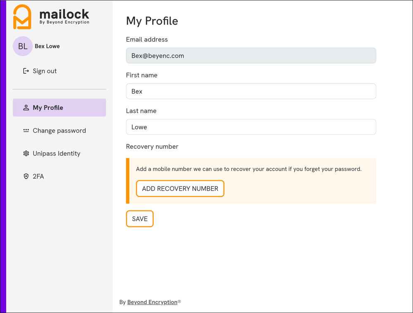Select the Email address field
This screenshot has width=413, height=313.
251,55
